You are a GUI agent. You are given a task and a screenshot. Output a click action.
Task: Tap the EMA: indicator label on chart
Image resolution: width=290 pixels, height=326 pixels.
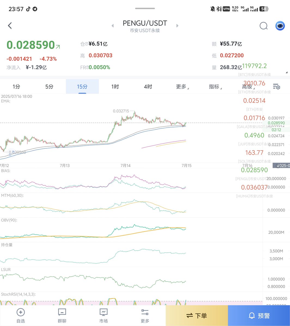pyautogui.click(x=6, y=101)
